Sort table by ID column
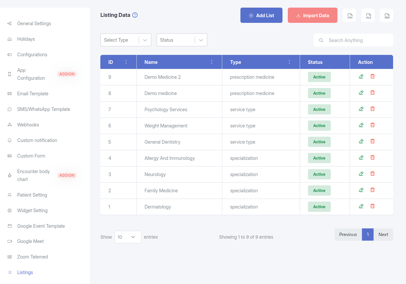The height and width of the screenshot is (284, 406). click(x=126, y=62)
